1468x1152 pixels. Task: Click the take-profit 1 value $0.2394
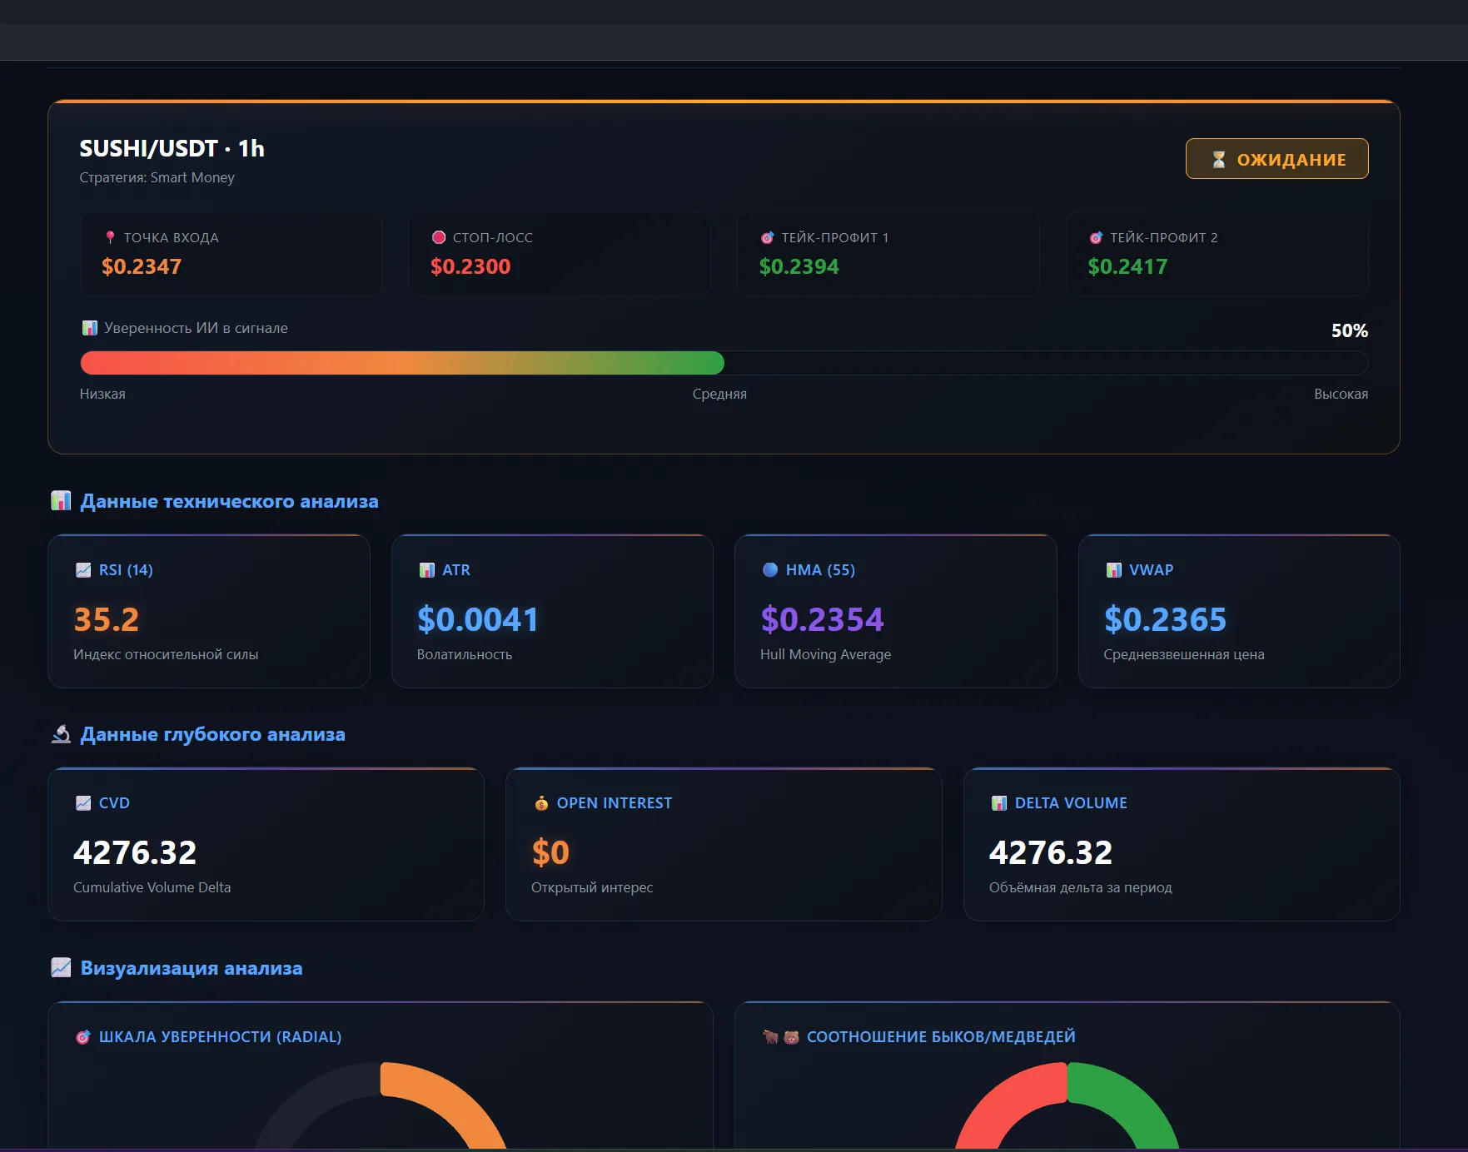point(799,266)
